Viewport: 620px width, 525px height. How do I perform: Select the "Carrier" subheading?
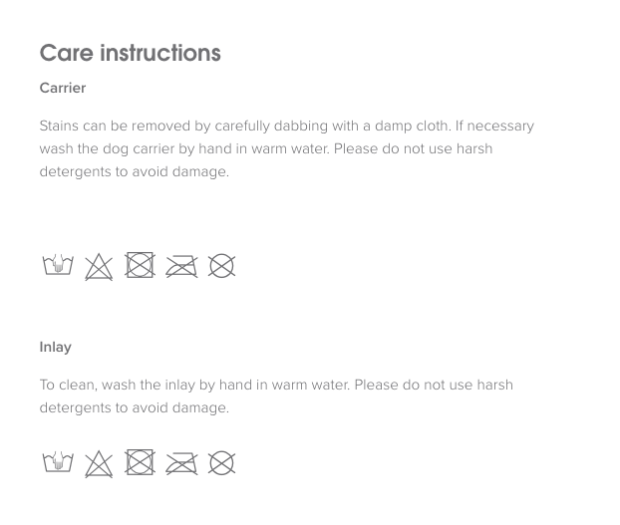[63, 88]
